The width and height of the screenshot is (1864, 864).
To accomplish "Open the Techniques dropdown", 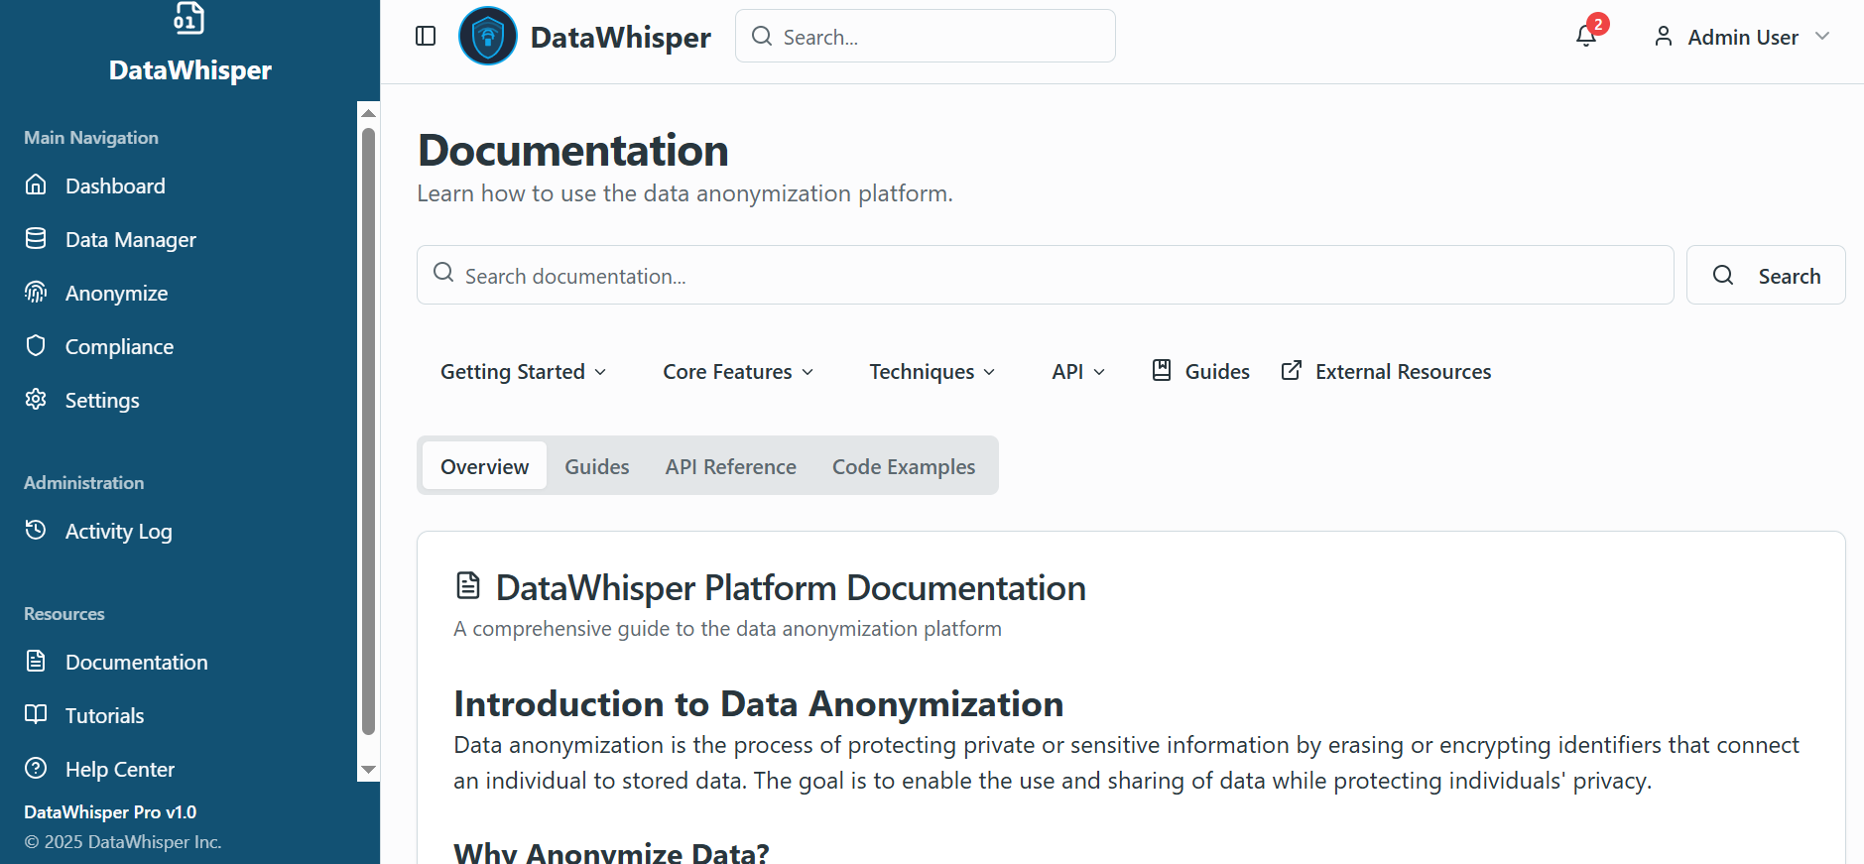I will tap(932, 372).
